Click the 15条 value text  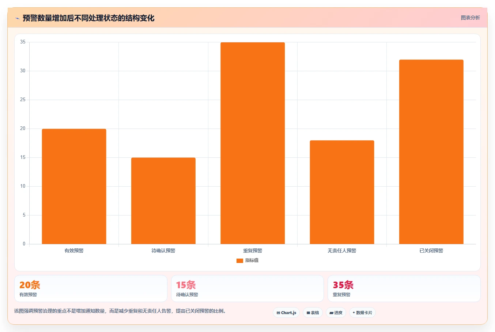click(186, 285)
